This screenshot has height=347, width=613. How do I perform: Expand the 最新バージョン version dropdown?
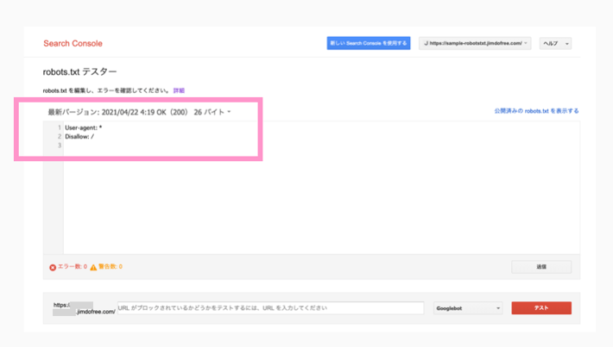point(140,112)
